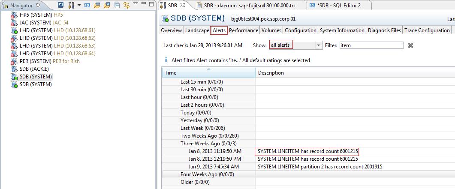The height and width of the screenshot is (189, 455).
Task: Switch to *SDB - SQL Editor 2 tab
Action: 340,5
